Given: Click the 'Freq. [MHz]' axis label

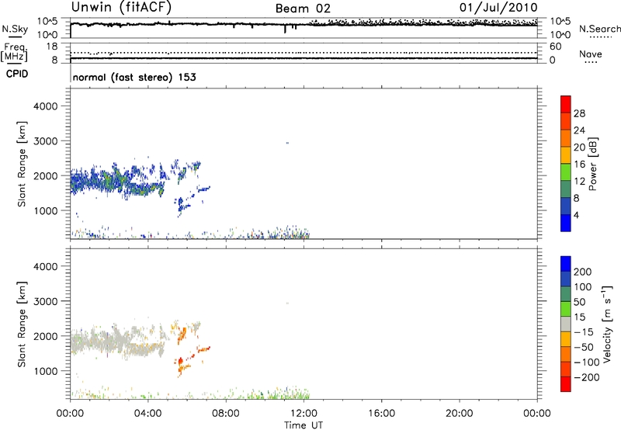Looking at the screenshot, I should click(x=15, y=53).
